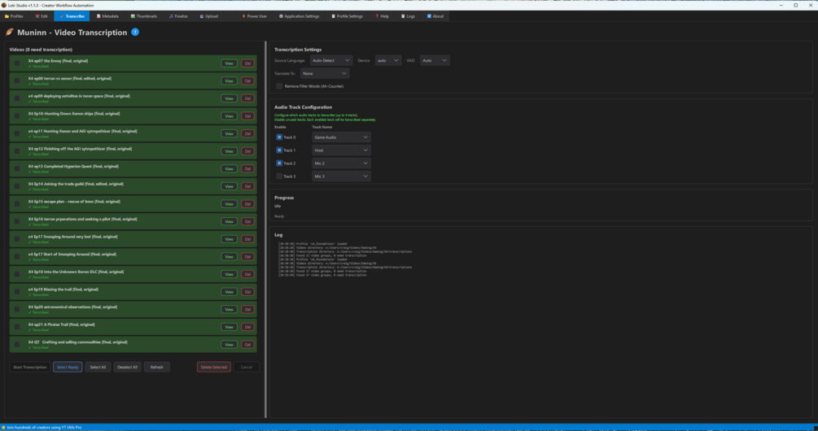818x431 pixels.
Task: Open the Finalize tab
Action: point(178,16)
